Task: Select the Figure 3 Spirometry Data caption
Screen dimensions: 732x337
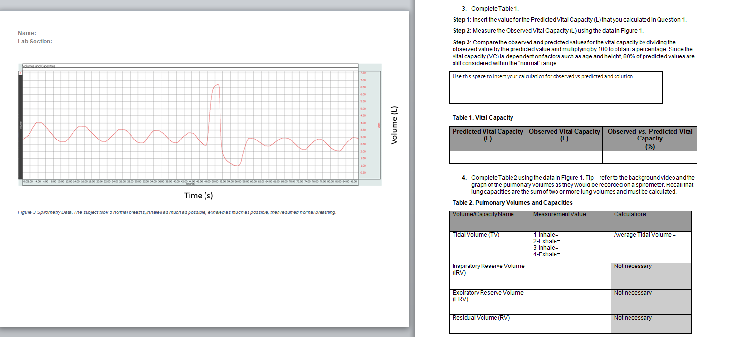Action: tap(176, 212)
